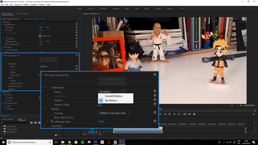
Task: Step back one frame
Action: click(x=165, y=114)
